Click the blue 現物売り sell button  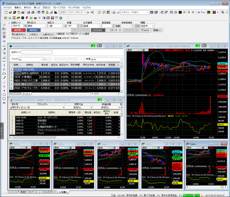pyautogui.click(x=33, y=30)
